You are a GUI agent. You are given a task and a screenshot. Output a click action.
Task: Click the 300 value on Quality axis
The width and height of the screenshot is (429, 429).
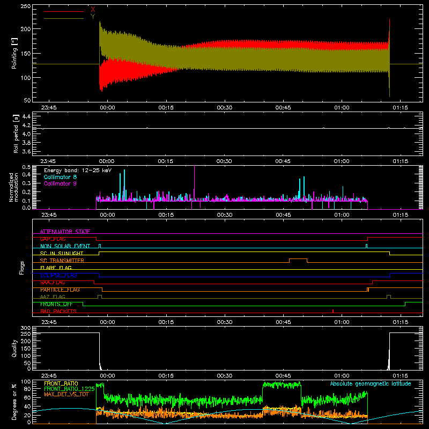26,328
